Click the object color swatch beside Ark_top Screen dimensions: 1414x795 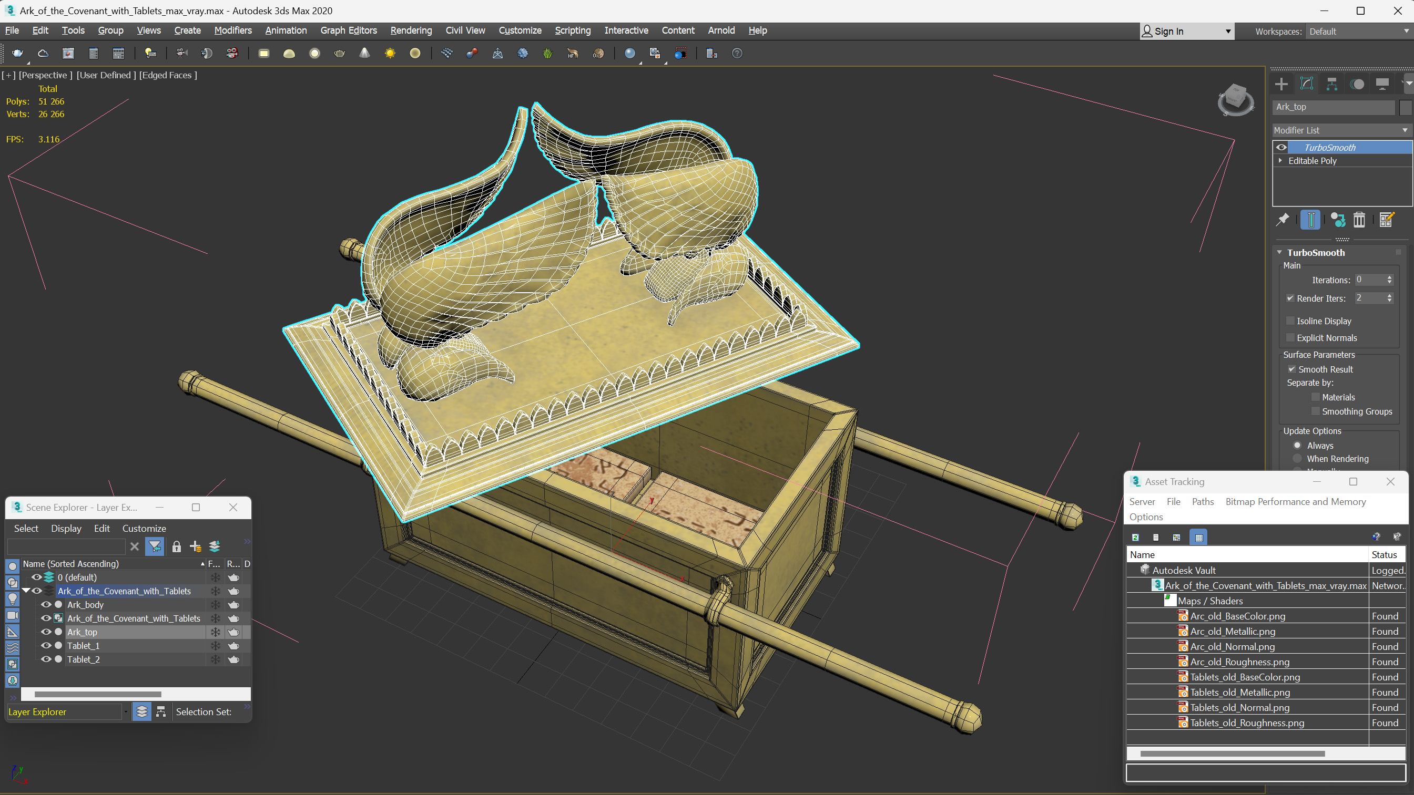pyautogui.click(x=1406, y=107)
